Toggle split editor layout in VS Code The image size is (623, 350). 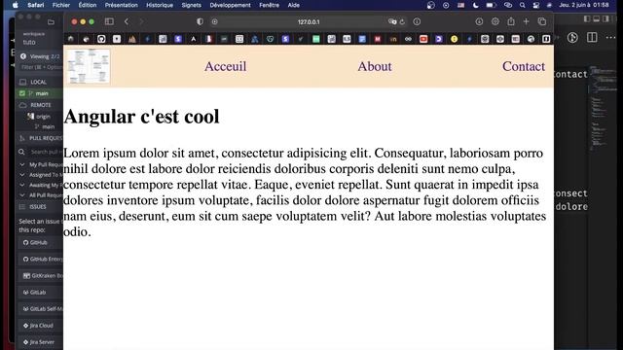tap(592, 37)
